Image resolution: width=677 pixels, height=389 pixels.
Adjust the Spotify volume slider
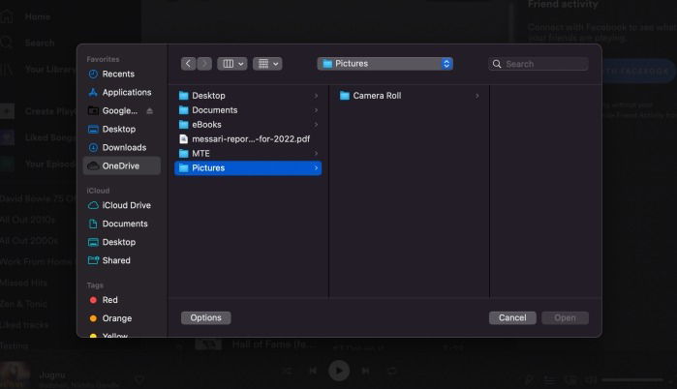pyautogui.click(x=633, y=380)
